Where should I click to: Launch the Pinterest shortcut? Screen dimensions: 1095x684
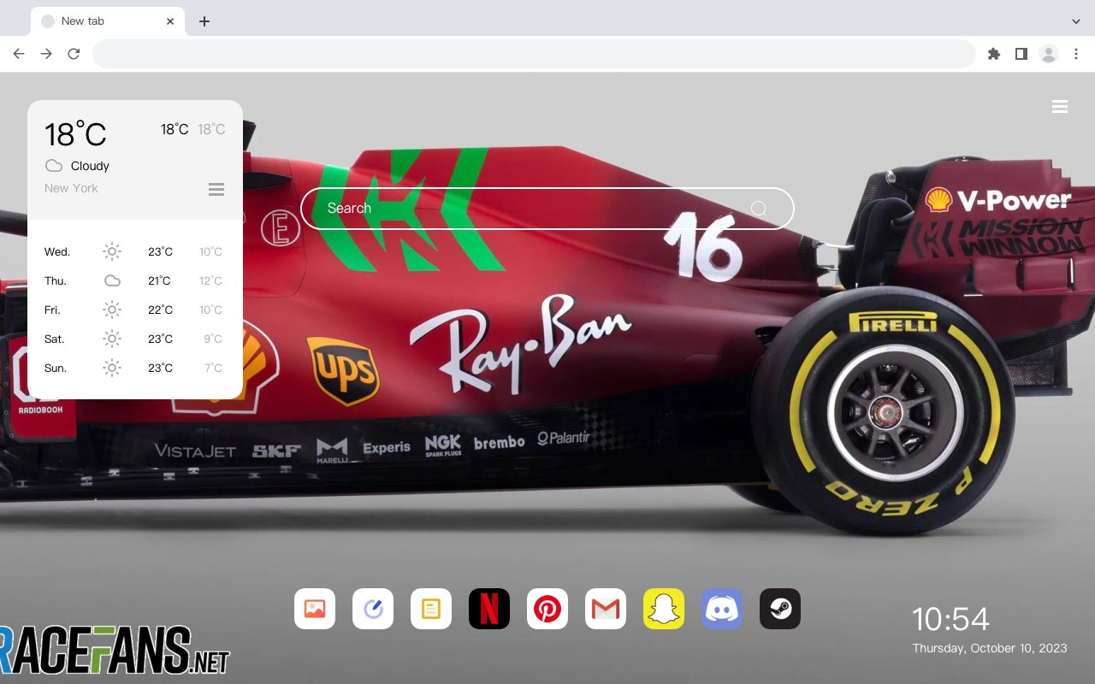(547, 609)
